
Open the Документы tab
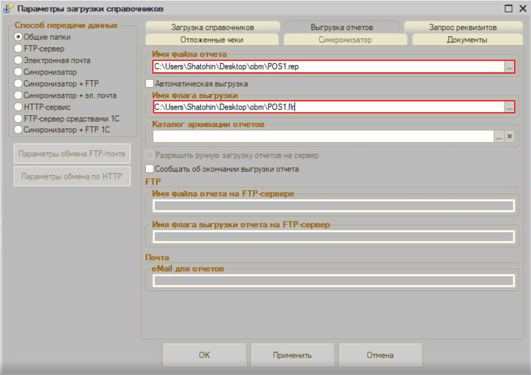tap(467, 40)
